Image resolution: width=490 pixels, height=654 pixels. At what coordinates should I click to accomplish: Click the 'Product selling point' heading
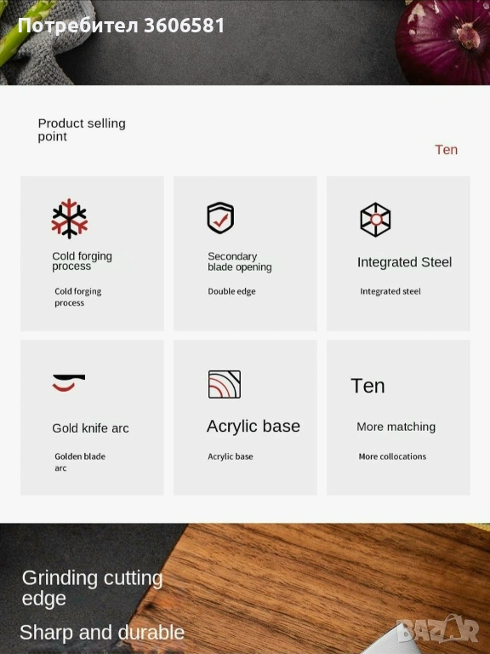pos(82,129)
